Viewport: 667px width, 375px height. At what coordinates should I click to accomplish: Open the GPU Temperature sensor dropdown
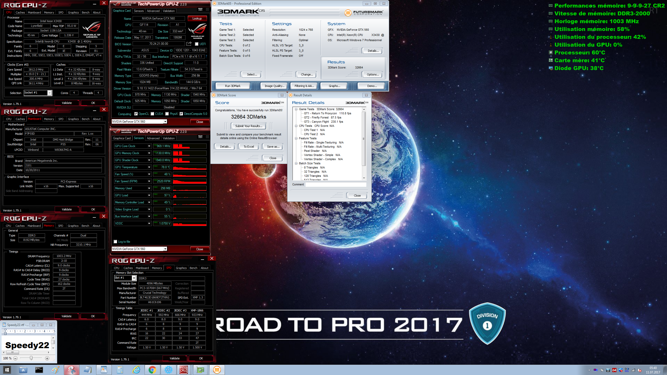[x=149, y=167]
